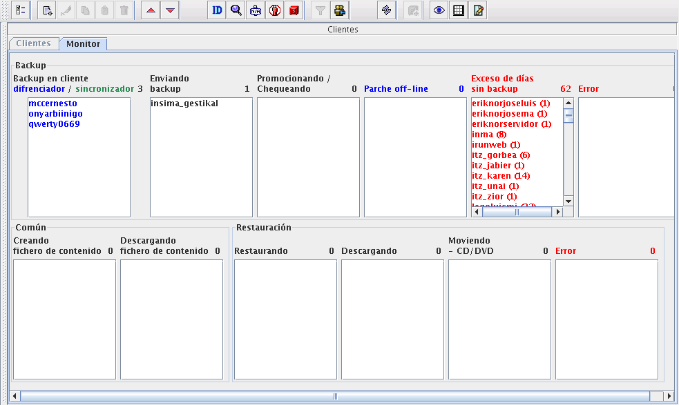Viewport: 679px width, 405px height.
Task: Select eriknorjosema (1) entry
Action: point(510,114)
